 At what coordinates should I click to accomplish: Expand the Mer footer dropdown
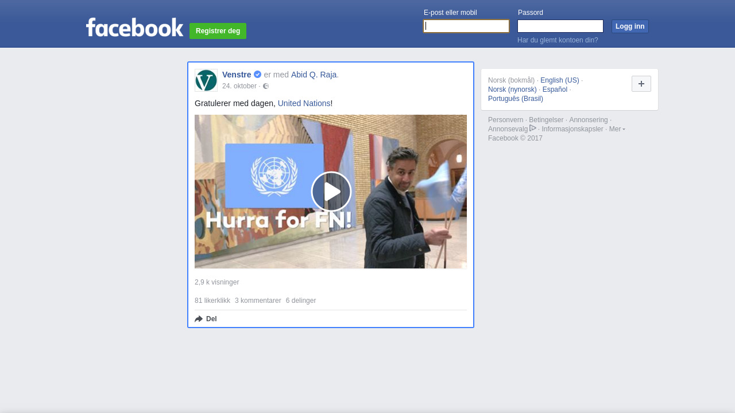point(617,129)
